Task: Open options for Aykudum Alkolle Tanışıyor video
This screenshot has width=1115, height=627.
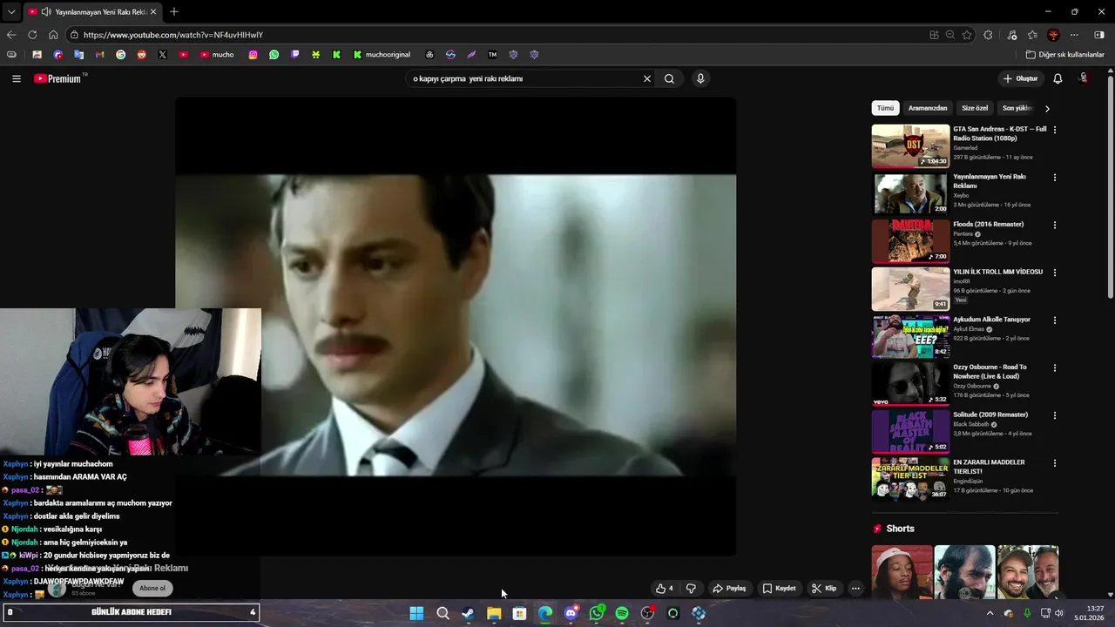Action: pos(1055,320)
